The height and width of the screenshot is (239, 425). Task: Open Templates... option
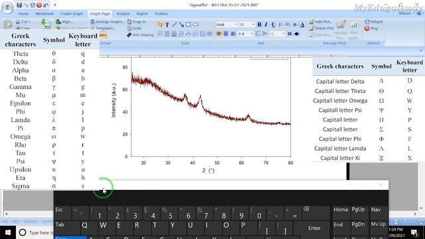[x=104, y=28]
